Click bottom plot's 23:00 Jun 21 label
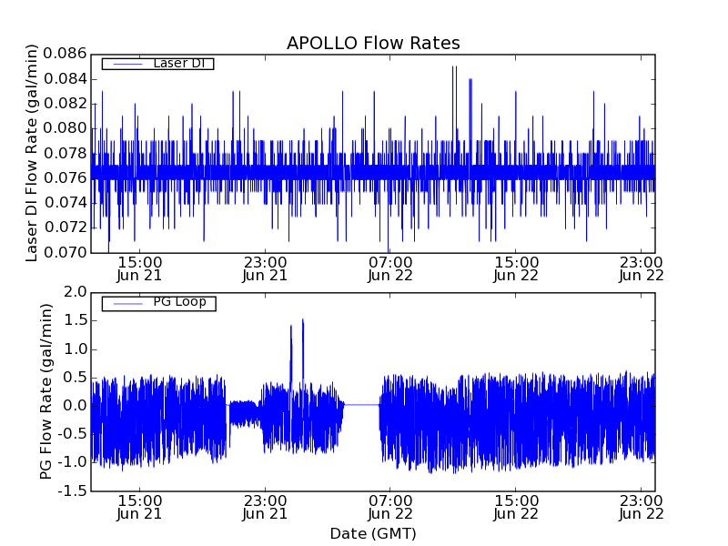 click(265, 508)
